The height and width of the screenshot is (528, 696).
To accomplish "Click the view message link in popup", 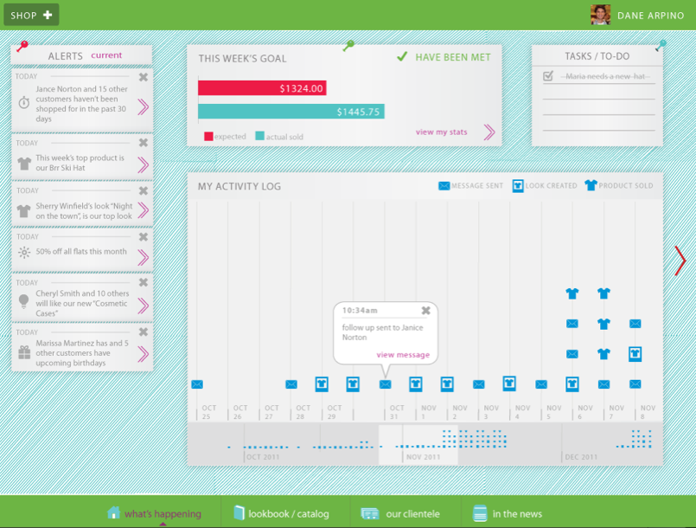I will pyautogui.click(x=402, y=355).
